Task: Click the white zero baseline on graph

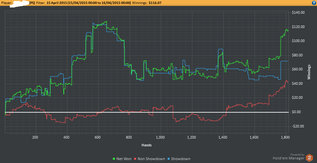Action: 147,112
